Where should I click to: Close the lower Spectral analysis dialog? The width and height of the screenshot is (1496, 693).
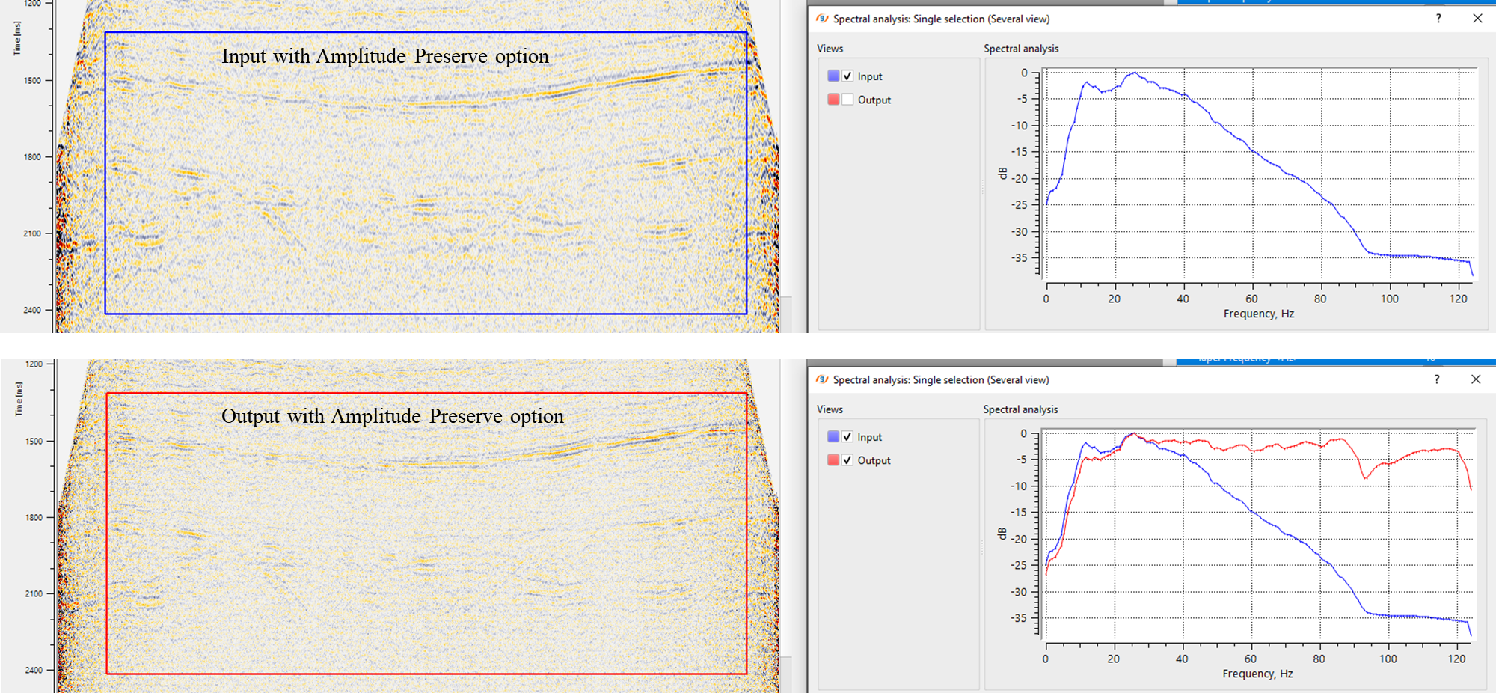(x=1476, y=379)
